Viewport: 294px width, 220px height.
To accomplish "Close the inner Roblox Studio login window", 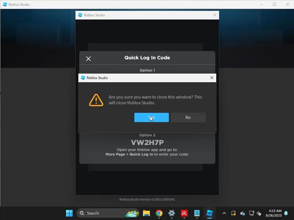I will pos(215,15).
